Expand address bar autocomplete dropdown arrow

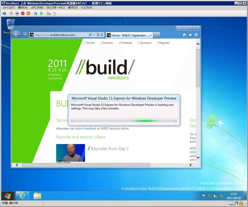[94, 35]
